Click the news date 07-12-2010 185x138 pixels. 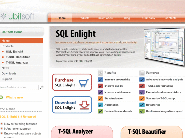(8, 109)
